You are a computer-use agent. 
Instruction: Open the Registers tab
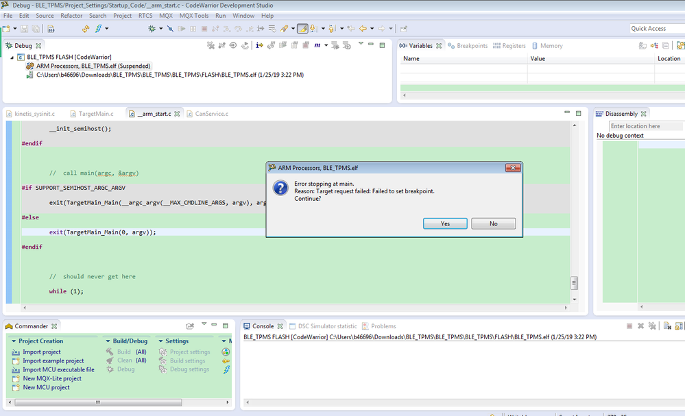click(x=509, y=46)
